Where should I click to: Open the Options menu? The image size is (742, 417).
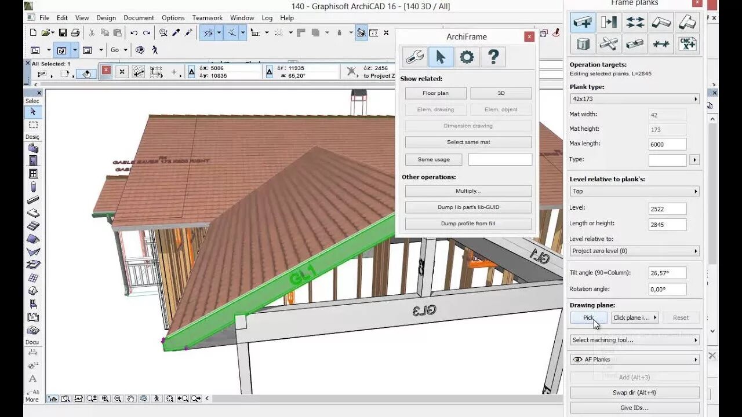click(173, 18)
